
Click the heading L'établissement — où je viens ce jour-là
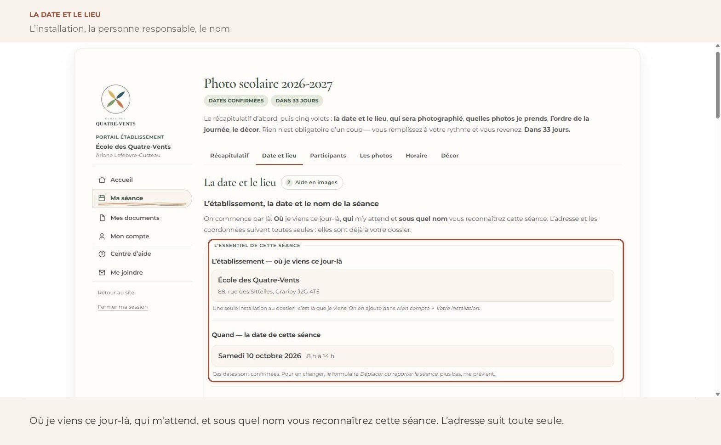277,262
